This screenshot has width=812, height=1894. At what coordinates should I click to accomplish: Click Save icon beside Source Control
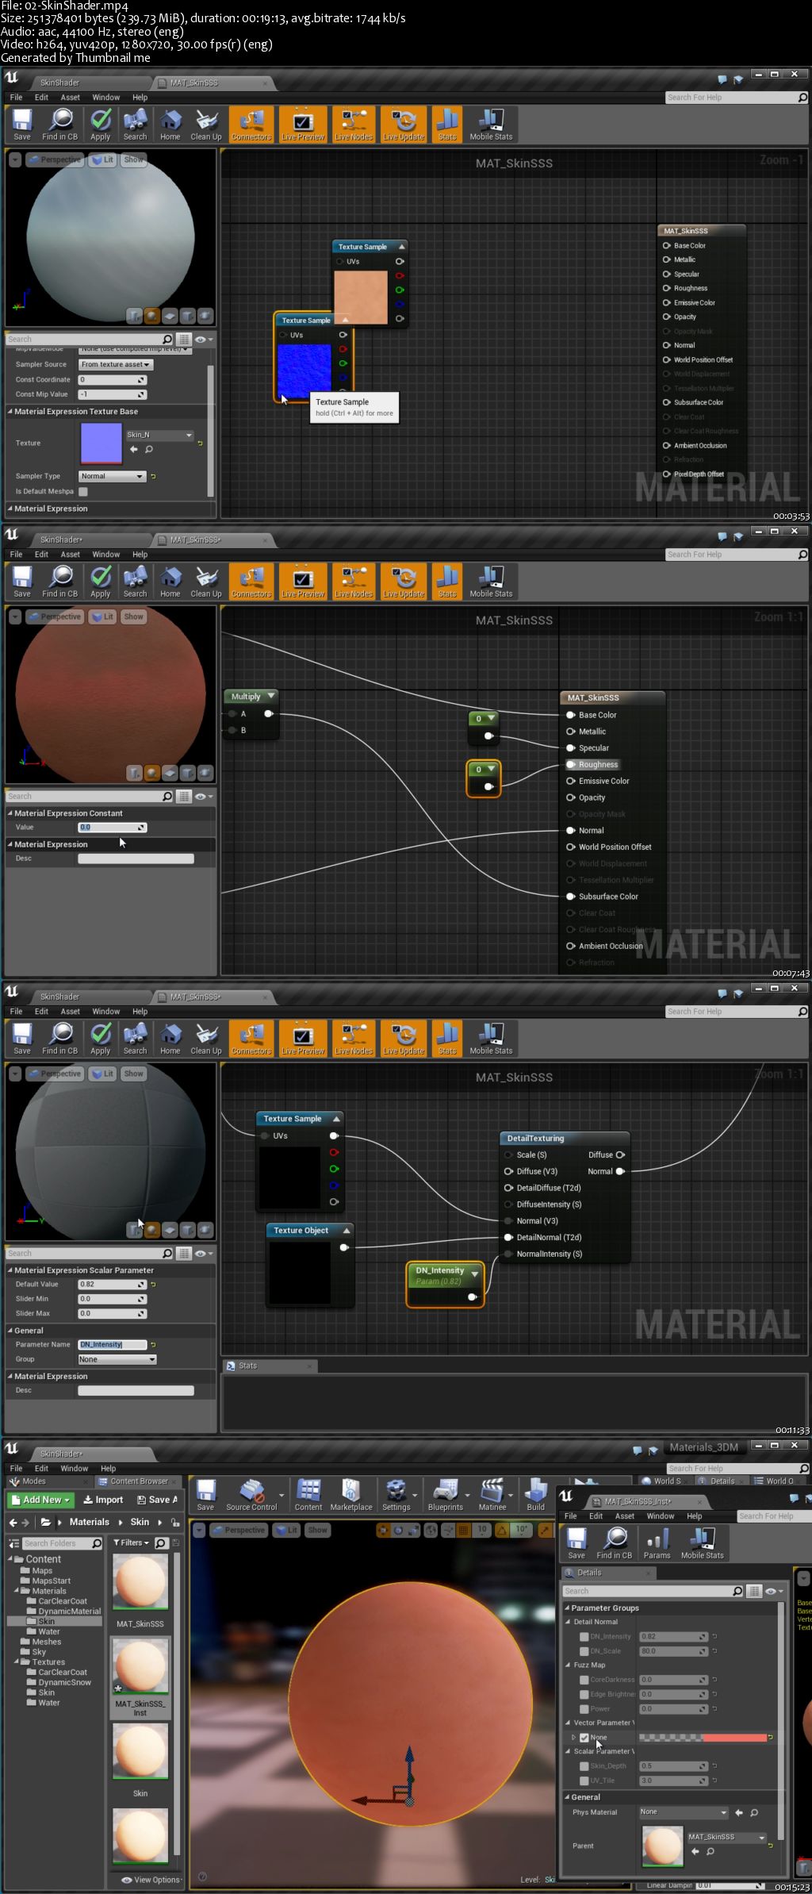[205, 1495]
